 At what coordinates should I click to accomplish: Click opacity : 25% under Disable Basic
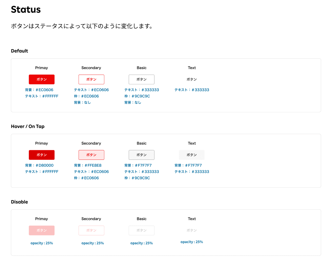click(142, 243)
